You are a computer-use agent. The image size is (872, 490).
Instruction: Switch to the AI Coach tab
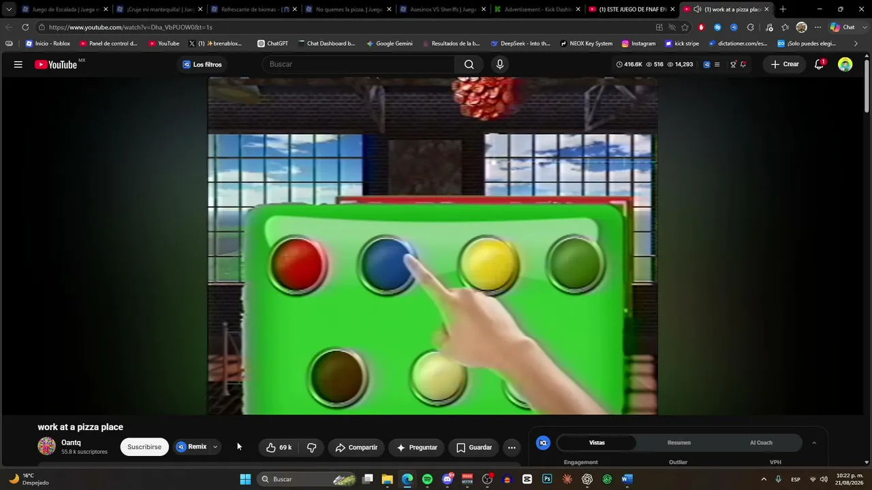pos(761,443)
